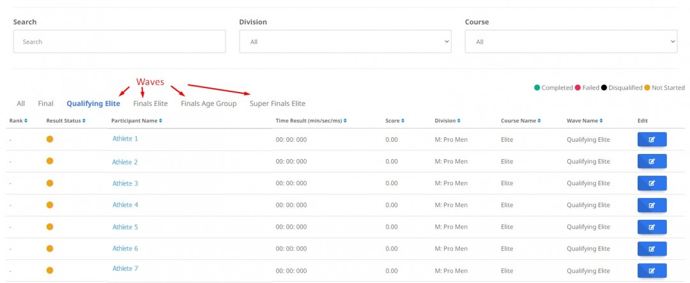Edit the Athlete 1 result

point(652,139)
